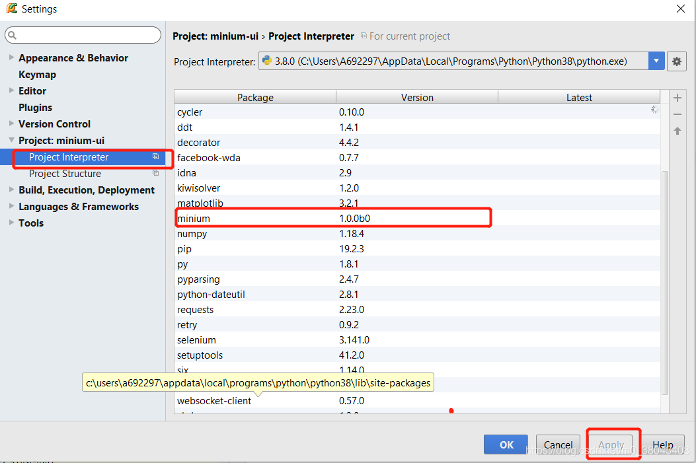Select the requests package row

point(417,310)
